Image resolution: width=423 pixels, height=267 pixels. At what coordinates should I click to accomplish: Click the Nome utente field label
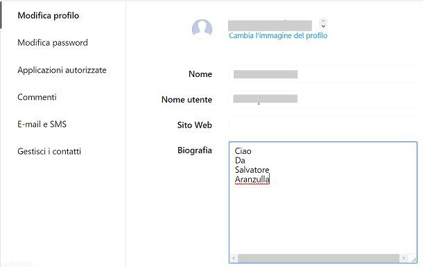point(187,100)
